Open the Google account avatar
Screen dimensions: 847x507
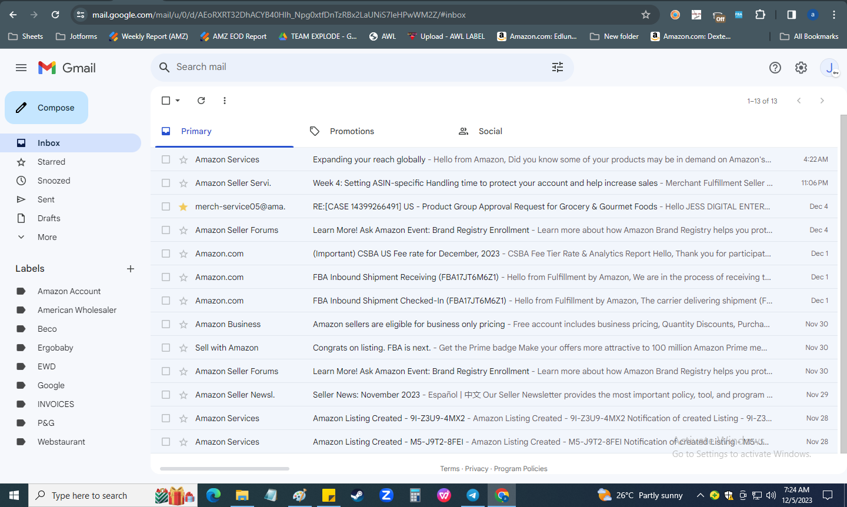pyautogui.click(x=829, y=68)
